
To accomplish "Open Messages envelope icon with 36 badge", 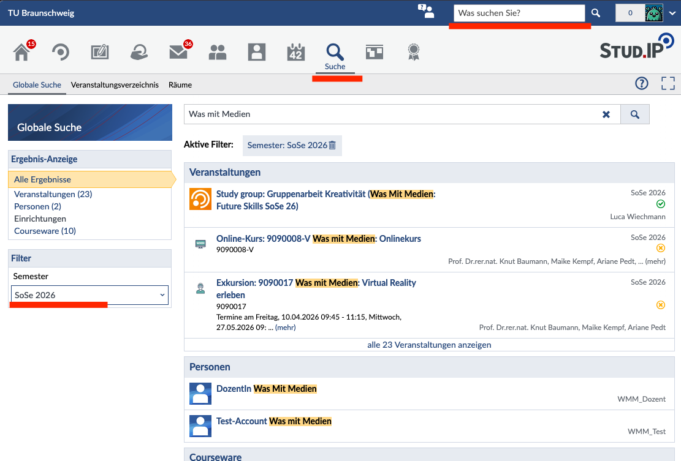I will [x=178, y=52].
